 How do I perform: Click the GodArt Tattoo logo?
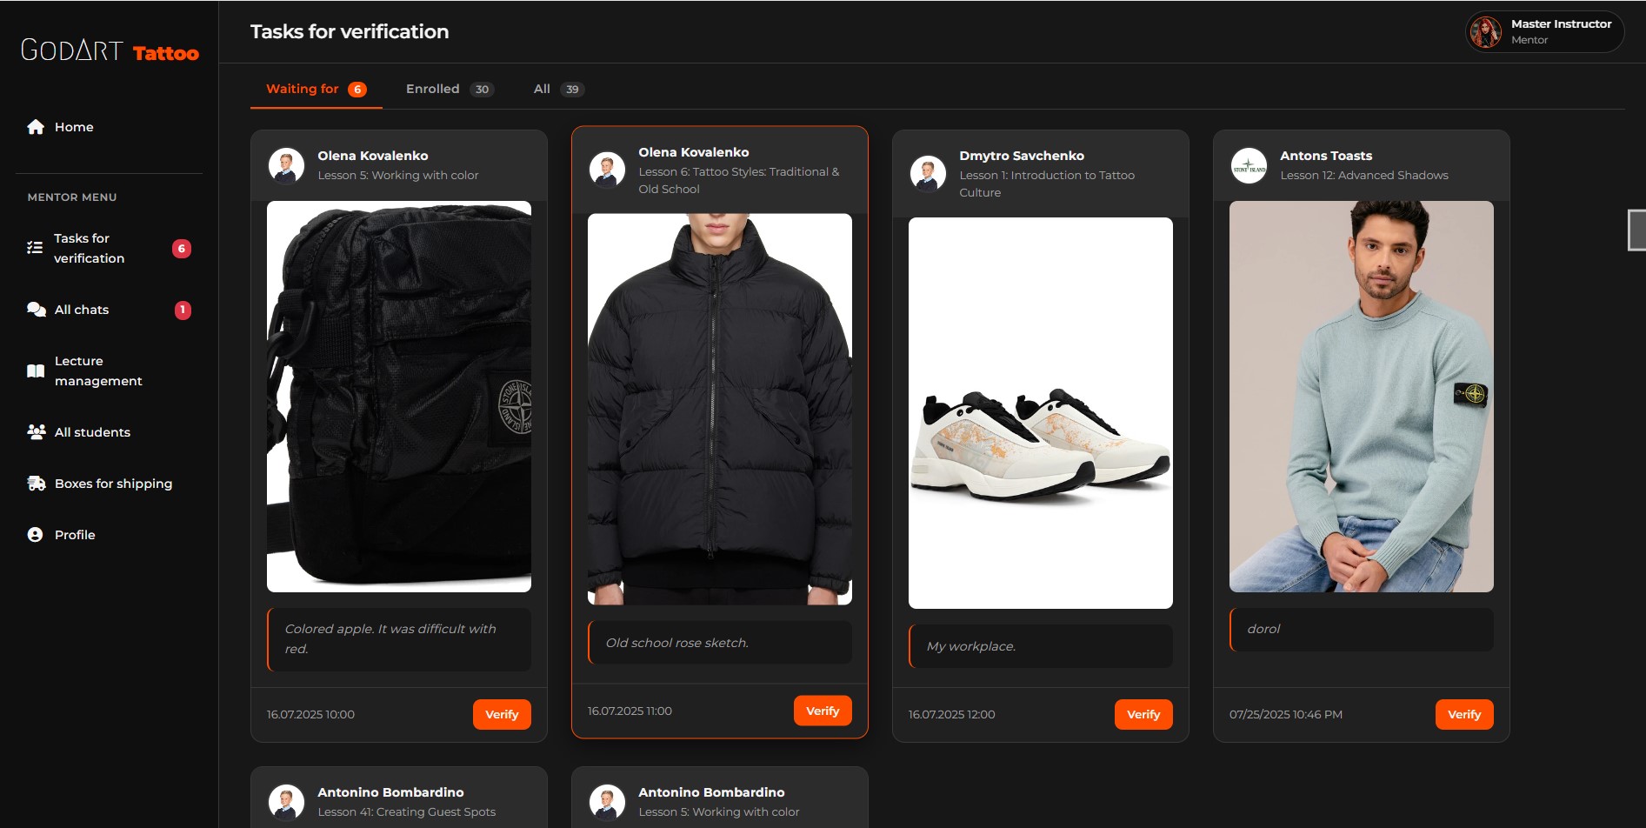(x=110, y=50)
